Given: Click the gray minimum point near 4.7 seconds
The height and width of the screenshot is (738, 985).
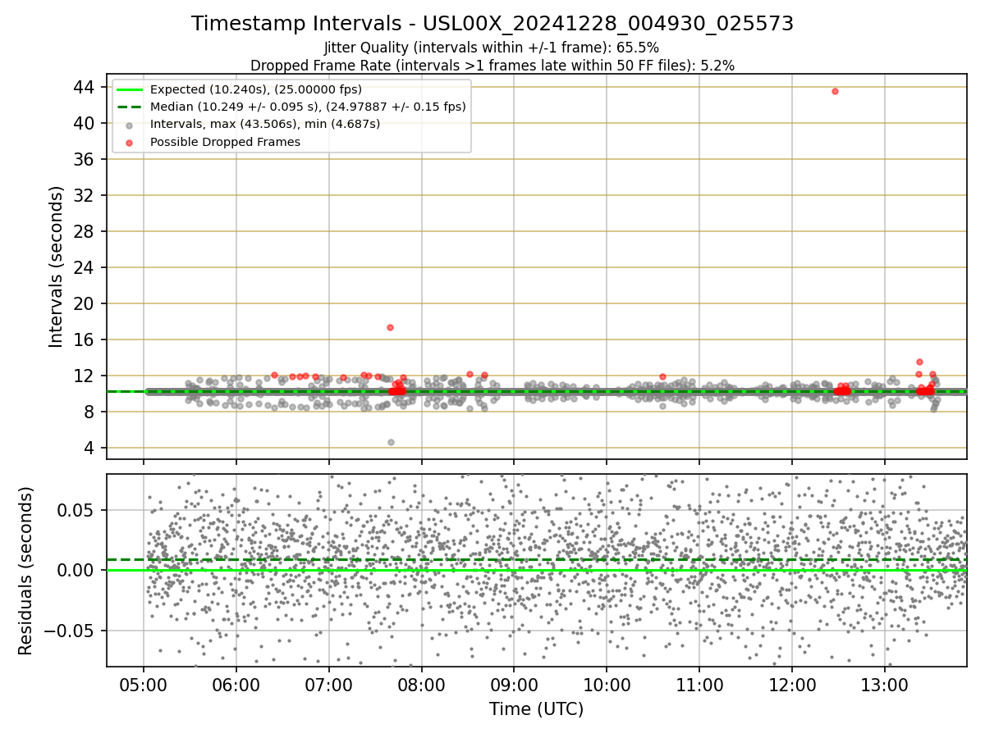Looking at the screenshot, I should (391, 442).
